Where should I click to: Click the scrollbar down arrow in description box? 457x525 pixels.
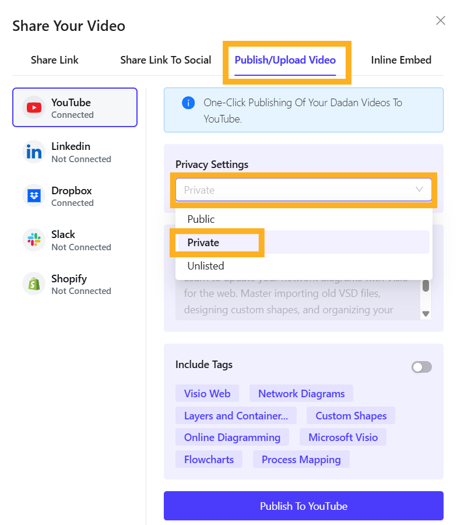[426, 313]
